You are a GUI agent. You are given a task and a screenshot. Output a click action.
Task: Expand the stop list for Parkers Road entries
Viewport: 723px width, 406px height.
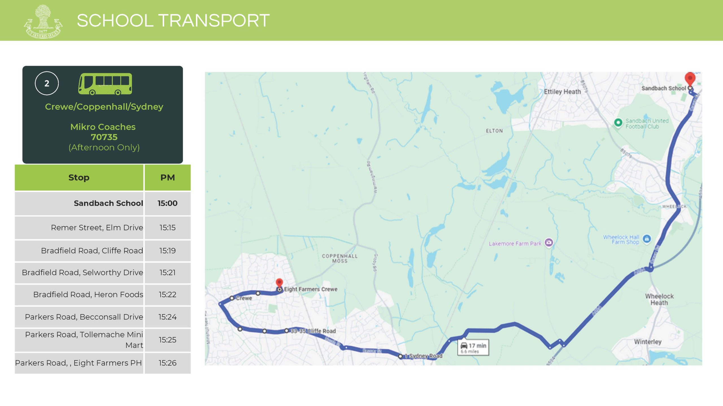[x=79, y=317]
